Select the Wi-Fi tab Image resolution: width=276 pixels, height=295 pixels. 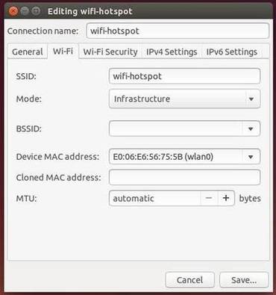pos(63,52)
